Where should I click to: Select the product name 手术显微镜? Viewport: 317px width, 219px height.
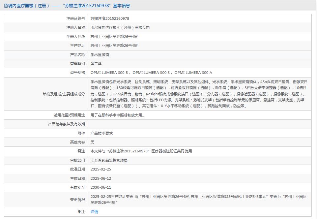coord(100,55)
